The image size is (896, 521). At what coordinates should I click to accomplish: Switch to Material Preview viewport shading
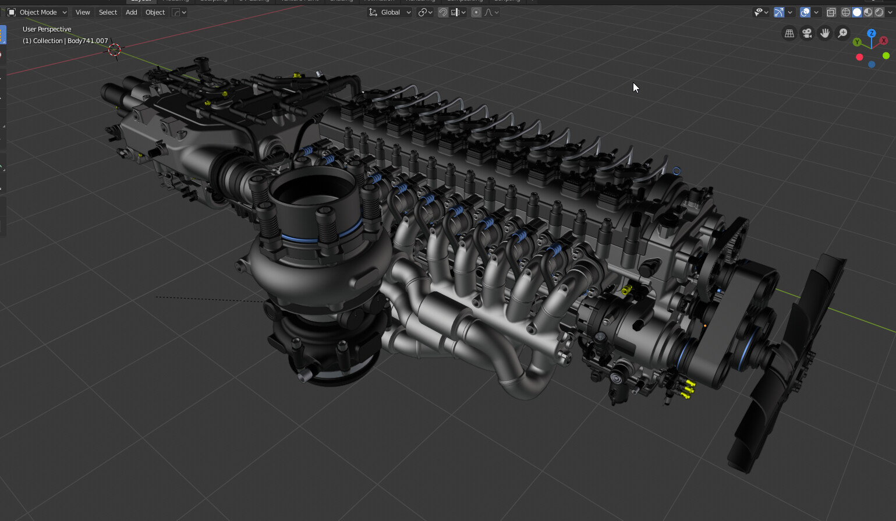869,12
